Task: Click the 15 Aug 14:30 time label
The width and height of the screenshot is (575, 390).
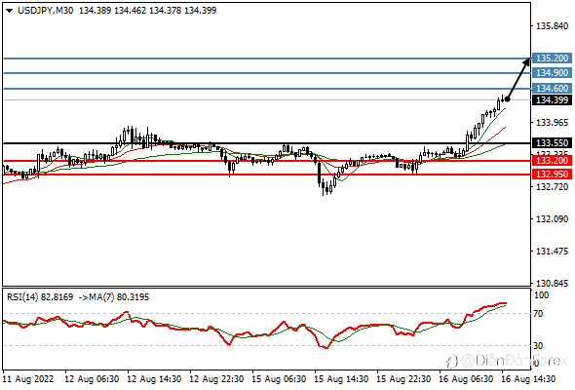Action: 341,378
